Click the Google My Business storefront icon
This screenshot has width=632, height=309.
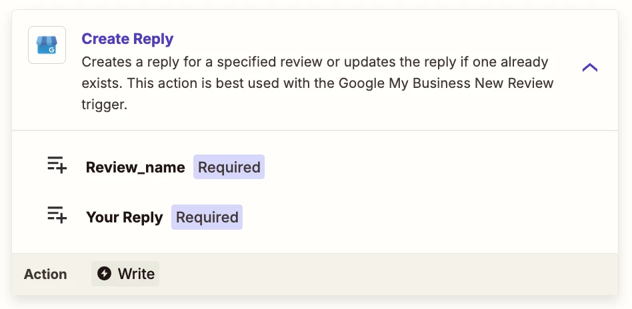pos(47,45)
